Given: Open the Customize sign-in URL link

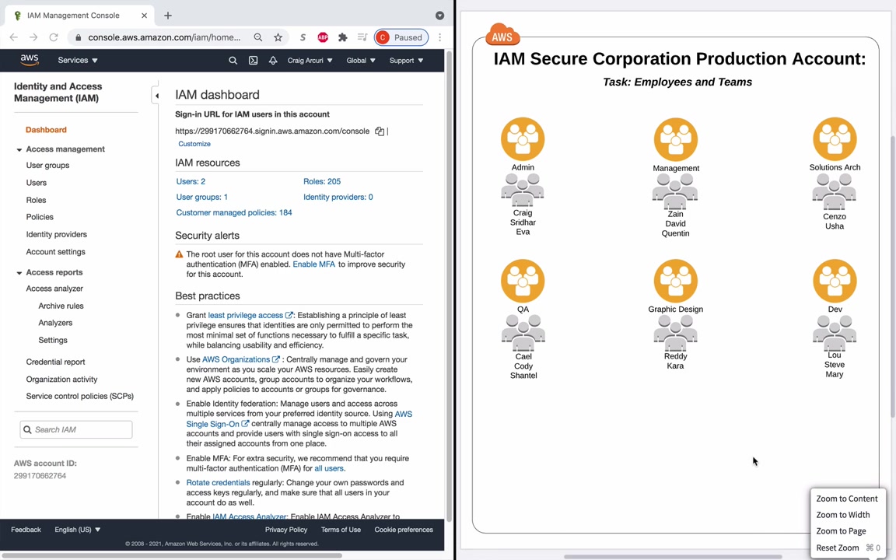Looking at the screenshot, I should coord(194,144).
